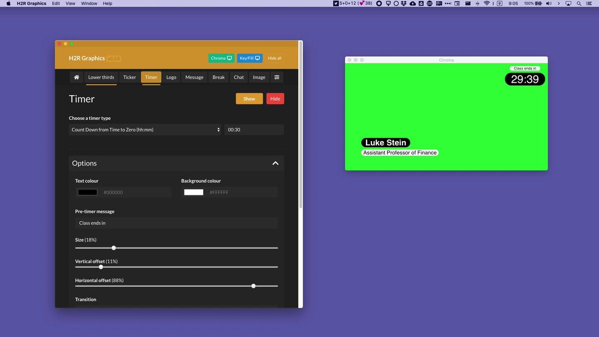Click the Dropbox menu bar icon
The height and width of the screenshot is (337, 599).
click(x=404, y=3)
